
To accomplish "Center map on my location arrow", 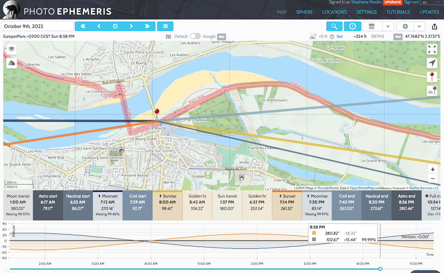I will [x=432, y=63].
